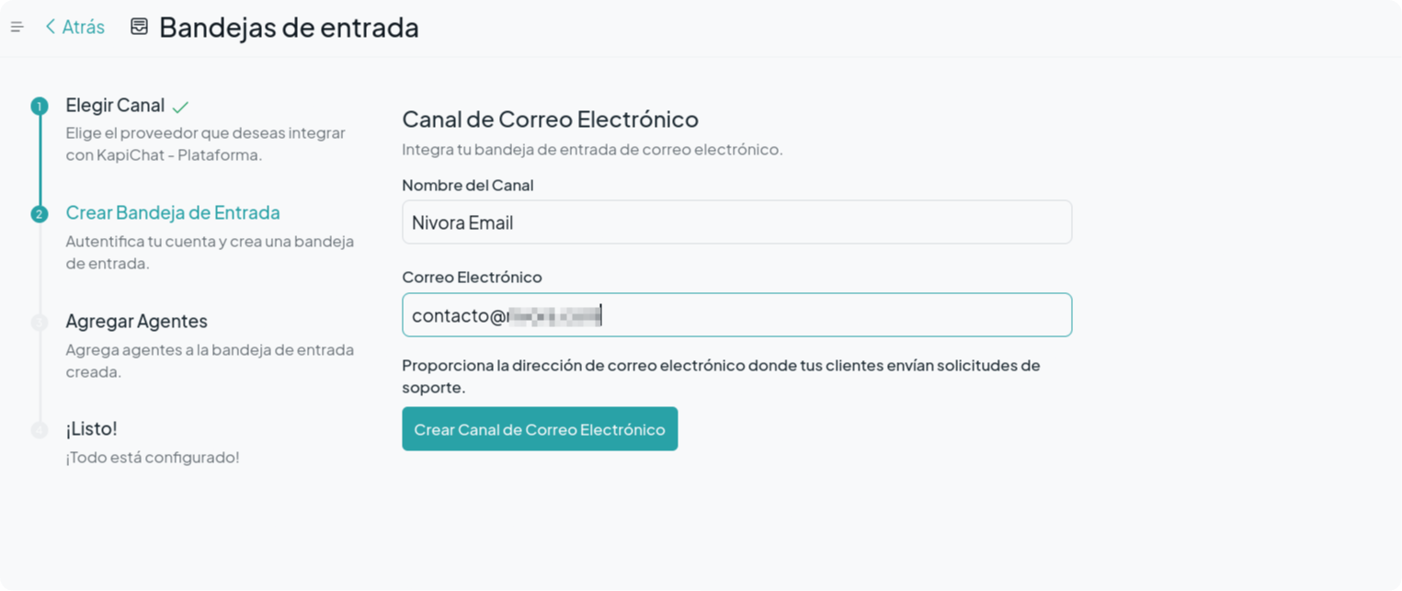The width and height of the screenshot is (1402, 591).
Task: Create the channel with Crear Canal de Correo Electrónico
Action: click(x=540, y=429)
